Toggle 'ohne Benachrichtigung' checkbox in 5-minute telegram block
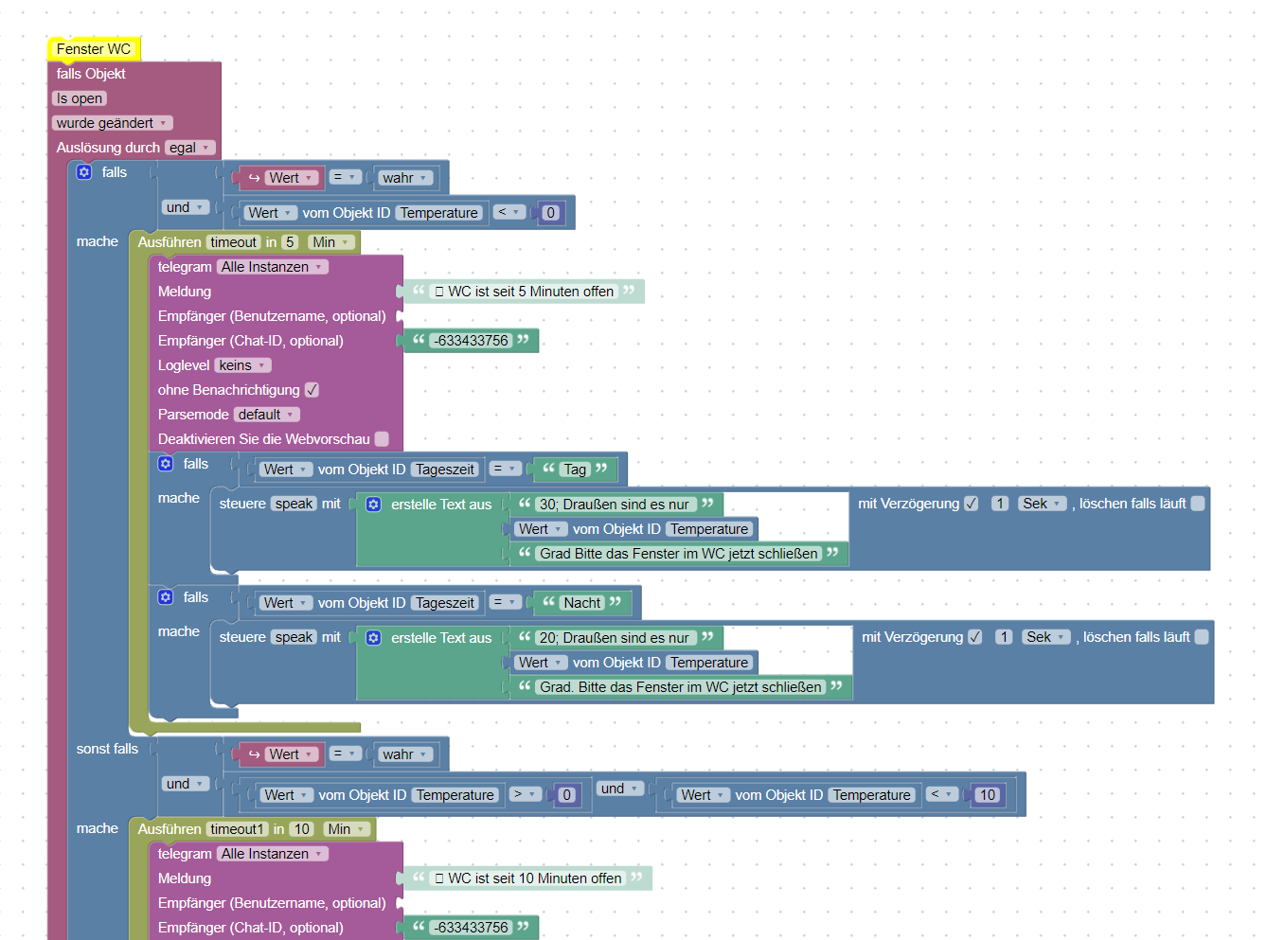 [312, 390]
